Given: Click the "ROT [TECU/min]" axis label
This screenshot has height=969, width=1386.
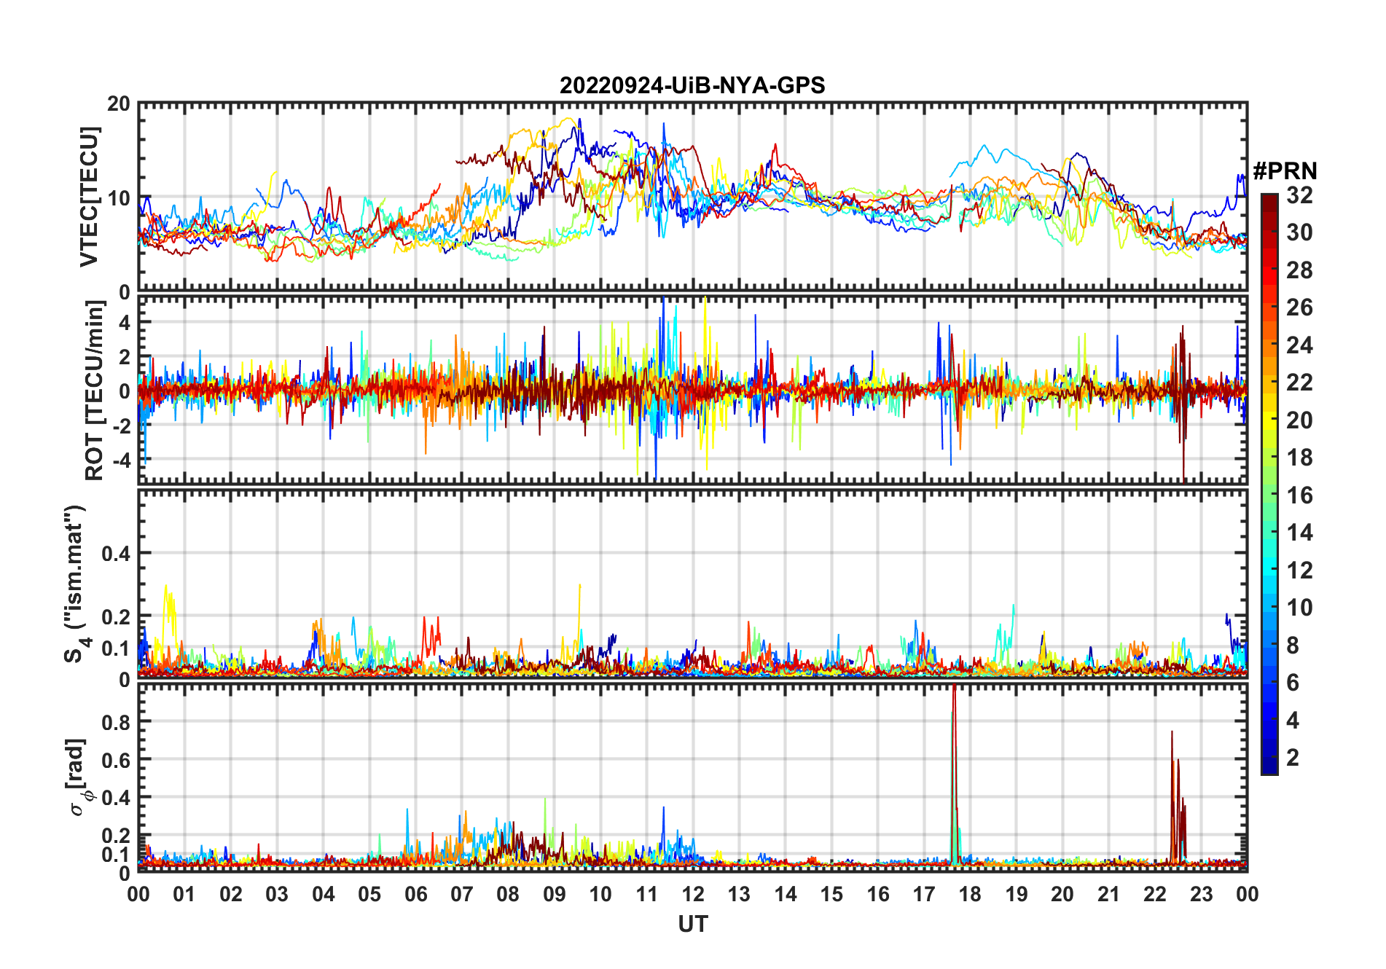Looking at the screenshot, I should click(94, 391).
